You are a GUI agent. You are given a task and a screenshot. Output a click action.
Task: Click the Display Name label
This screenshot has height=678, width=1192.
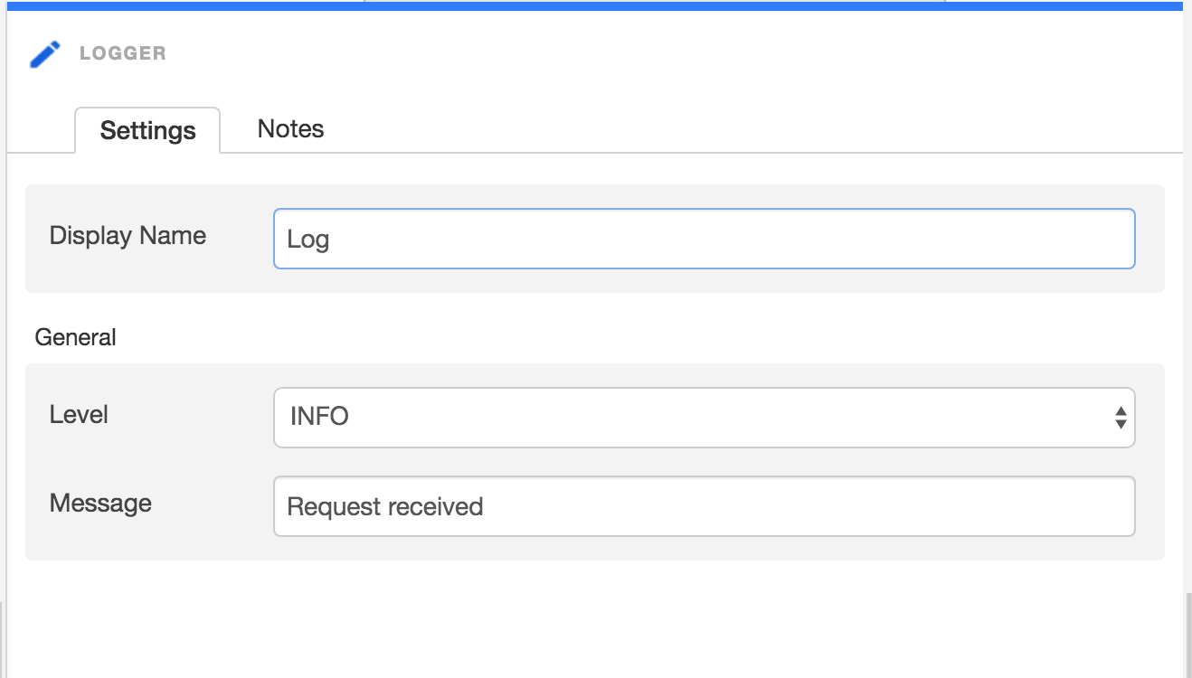[128, 236]
